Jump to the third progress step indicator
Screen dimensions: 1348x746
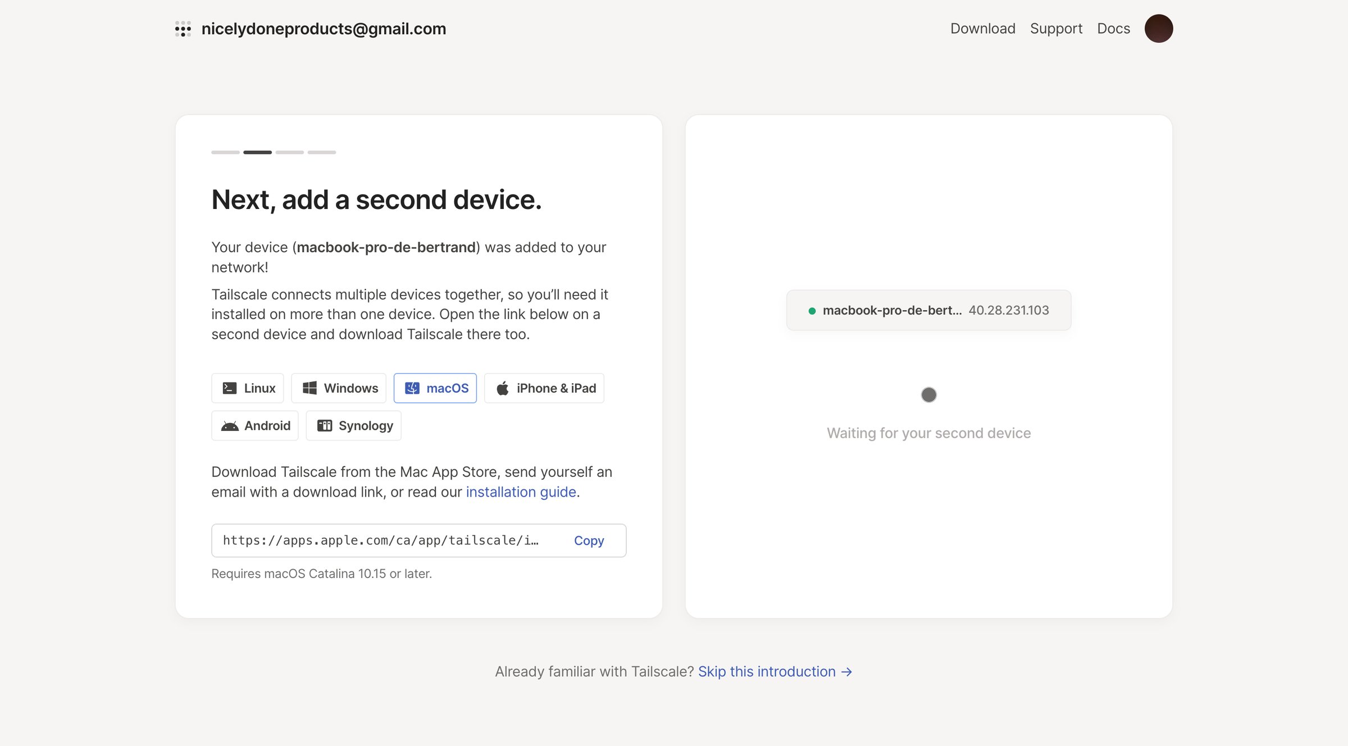[x=290, y=152]
